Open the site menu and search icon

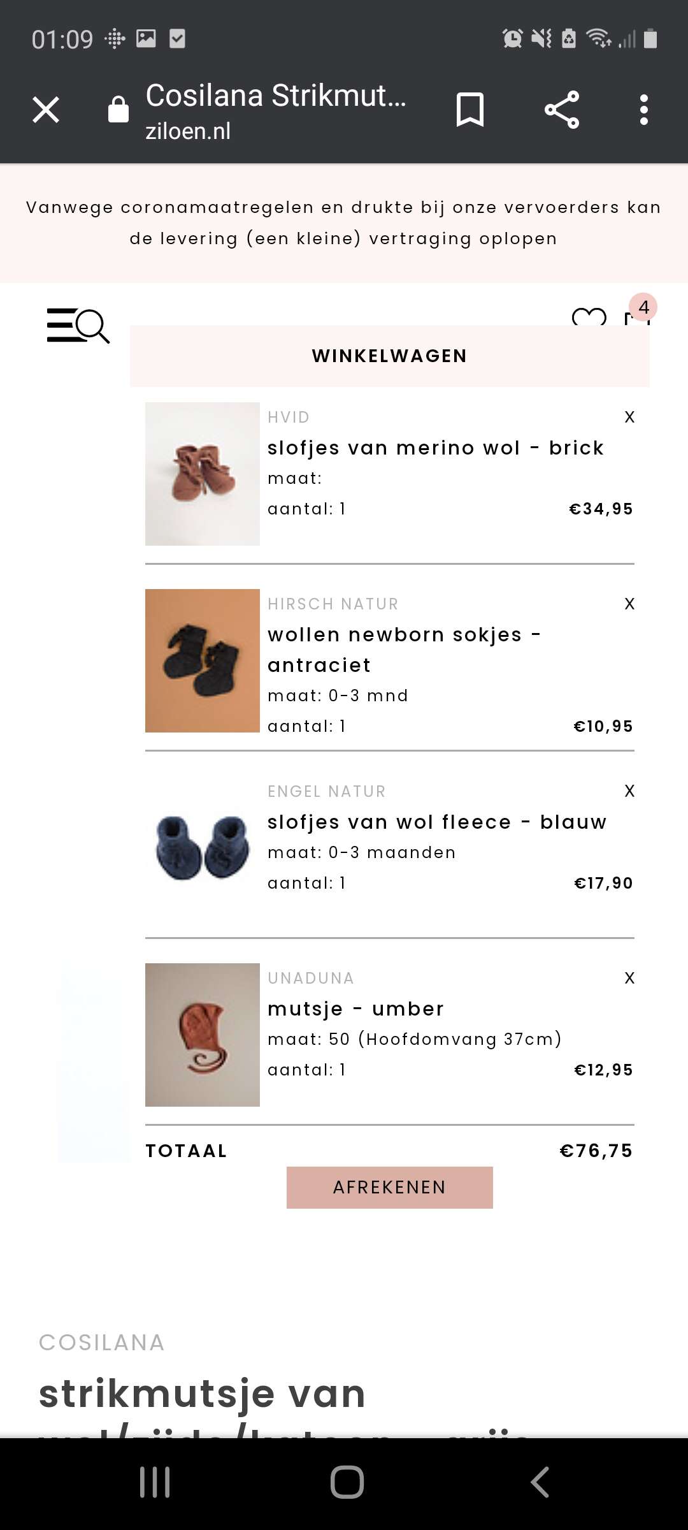78,325
